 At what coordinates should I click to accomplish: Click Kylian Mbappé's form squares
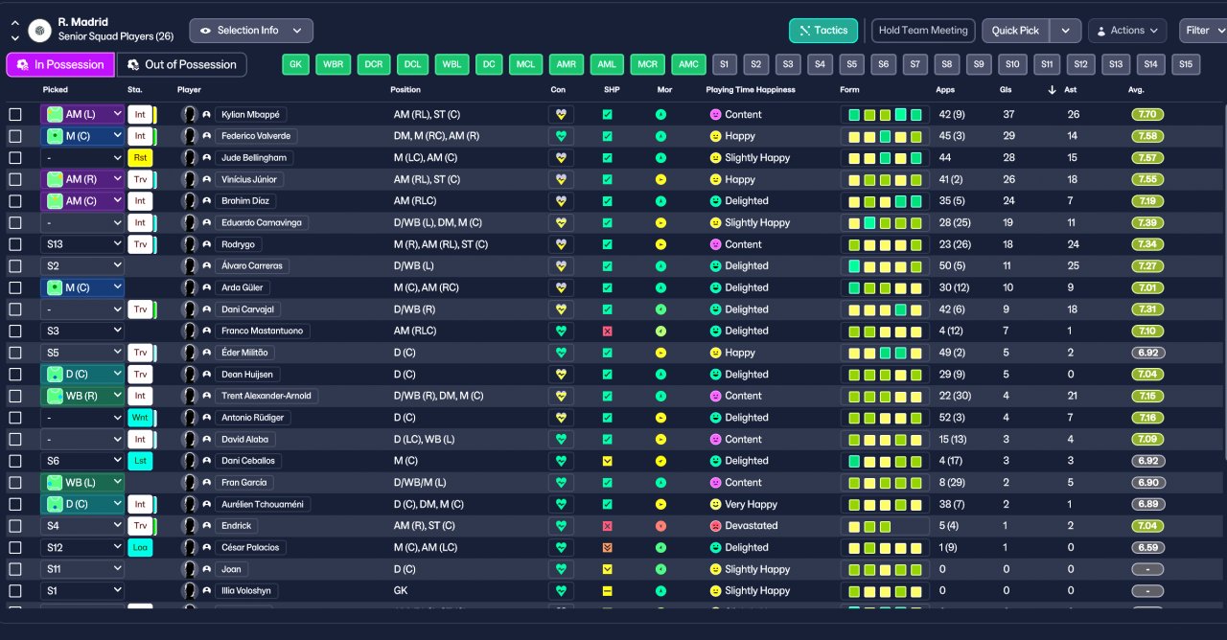(x=885, y=114)
